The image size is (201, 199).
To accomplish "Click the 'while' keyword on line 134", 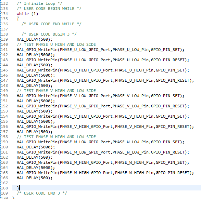I will click(x=23, y=14).
